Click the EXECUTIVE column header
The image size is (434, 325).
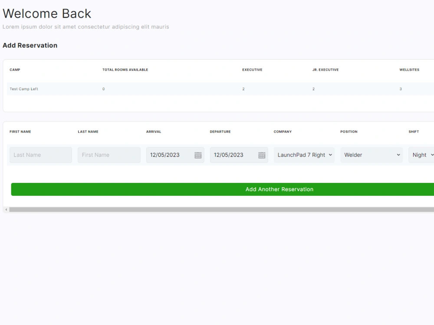tap(252, 70)
